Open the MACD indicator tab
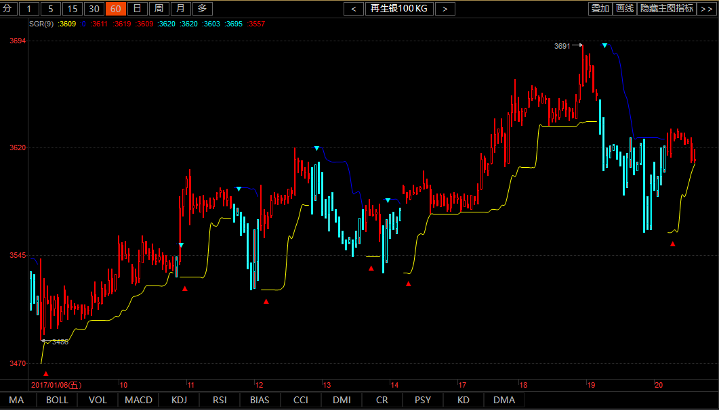The width and height of the screenshot is (719, 410). click(x=138, y=400)
